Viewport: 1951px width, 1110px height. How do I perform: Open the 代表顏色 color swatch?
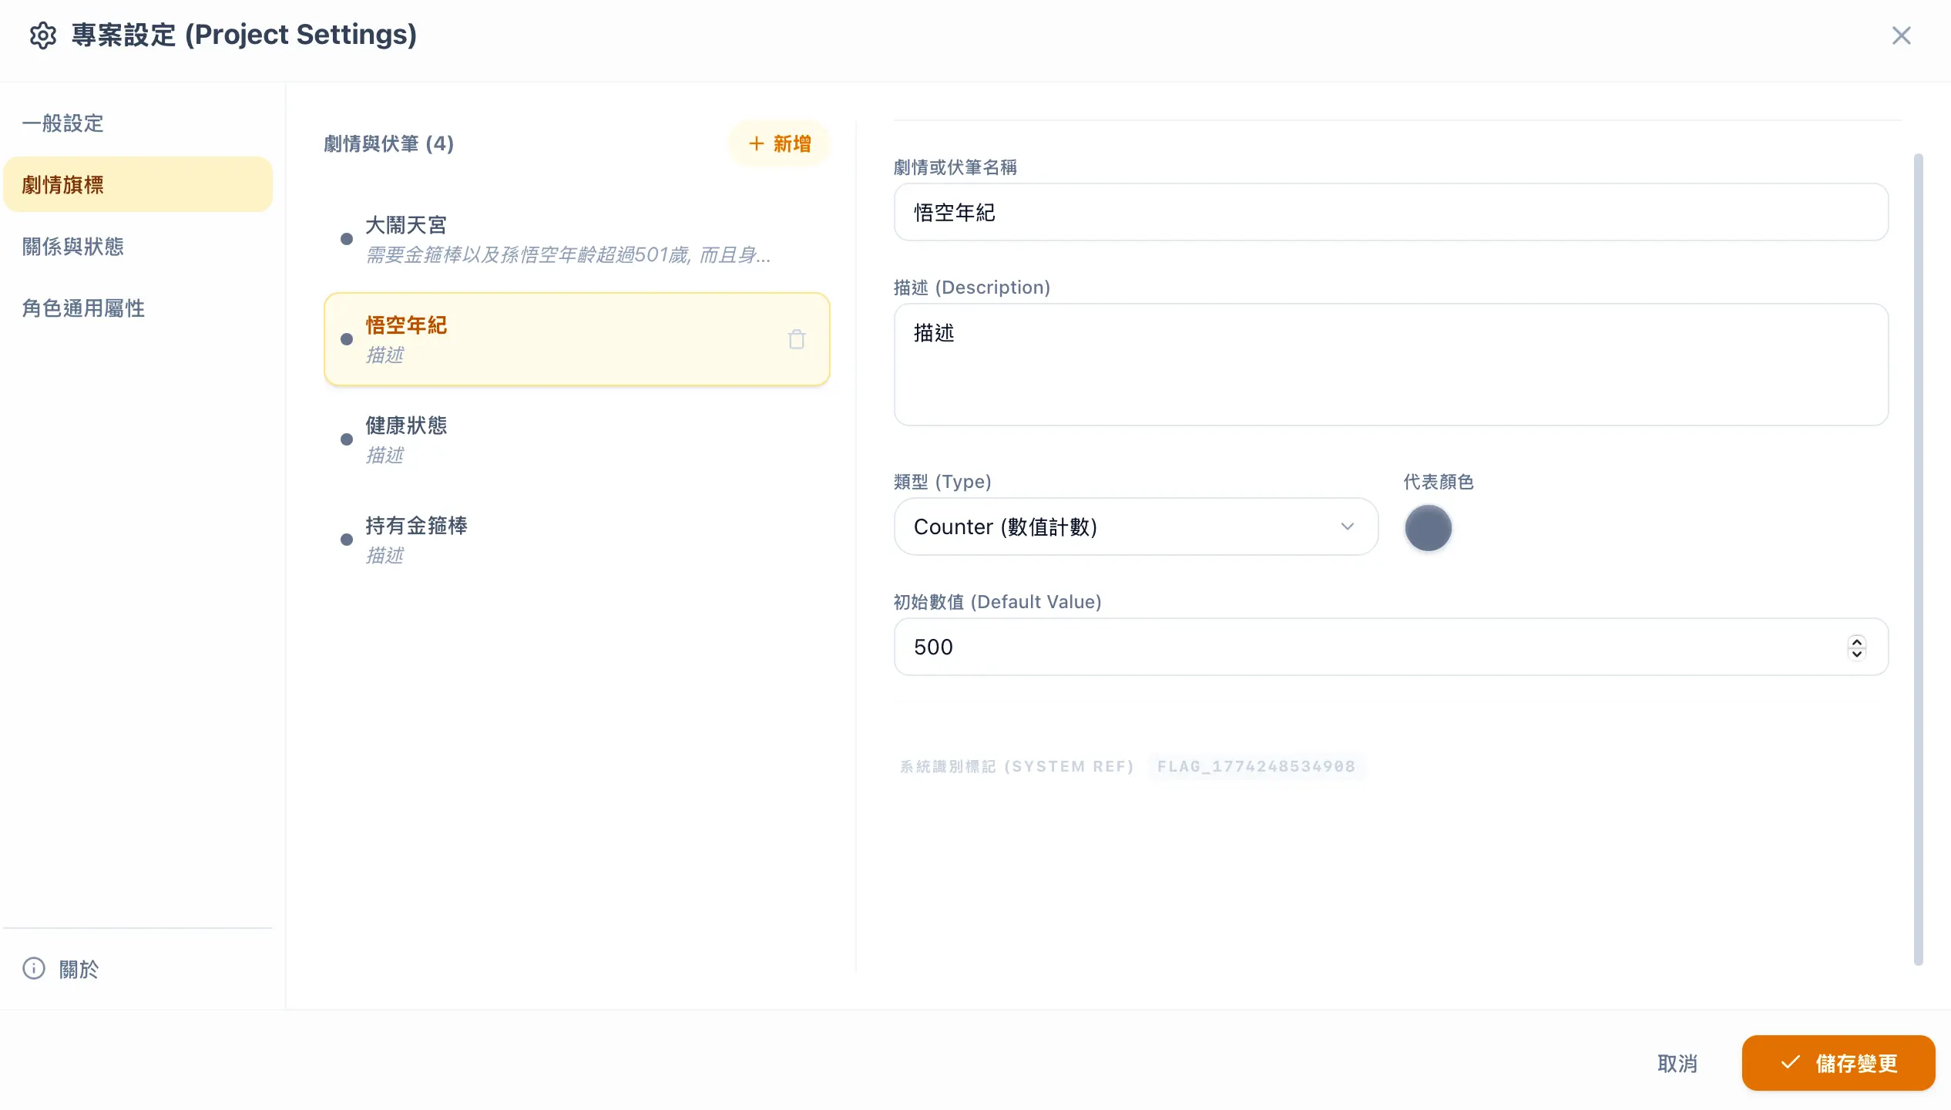pos(1428,528)
